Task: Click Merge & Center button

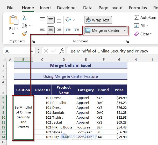Action: (103, 30)
